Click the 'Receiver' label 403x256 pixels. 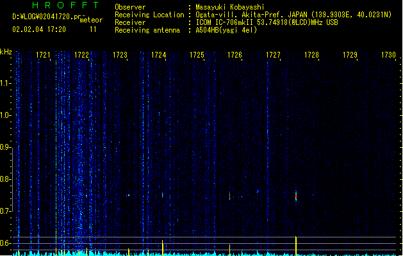pos(130,22)
